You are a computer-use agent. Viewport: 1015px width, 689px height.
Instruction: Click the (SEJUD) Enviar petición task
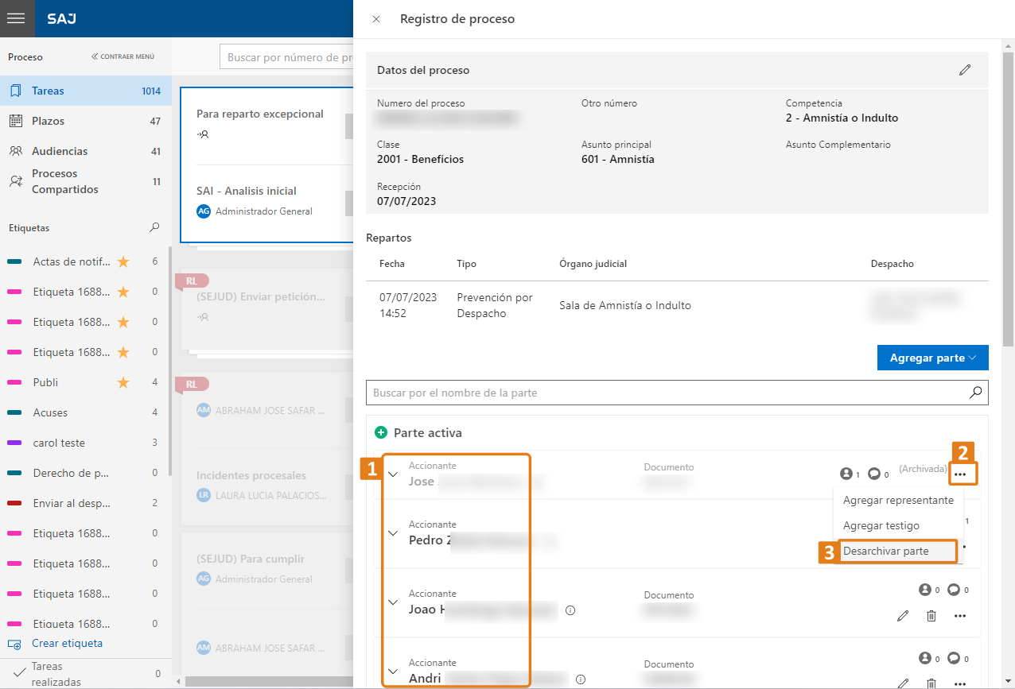tap(261, 296)
